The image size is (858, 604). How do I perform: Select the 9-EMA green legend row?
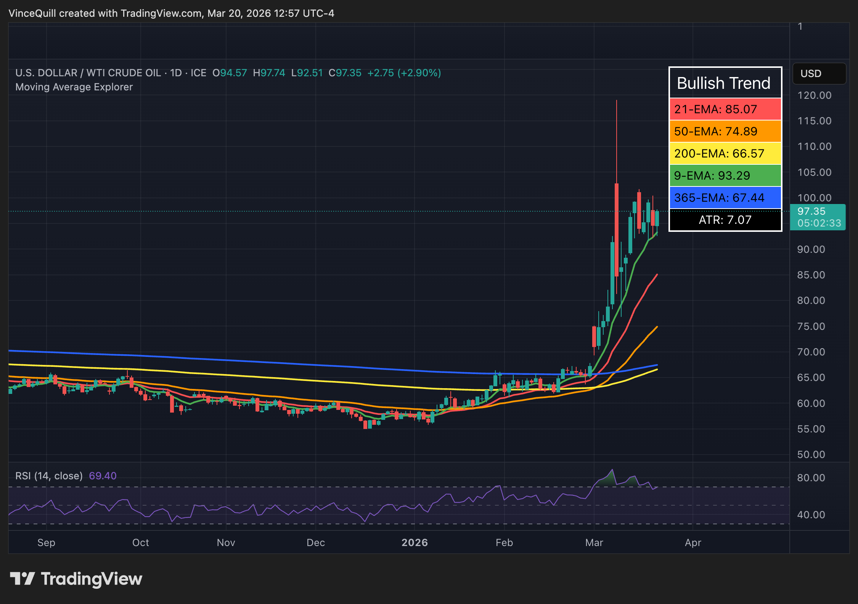click(725, 175)
